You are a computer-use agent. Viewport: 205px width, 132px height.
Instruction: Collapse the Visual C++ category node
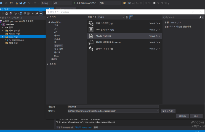point(49,22)
